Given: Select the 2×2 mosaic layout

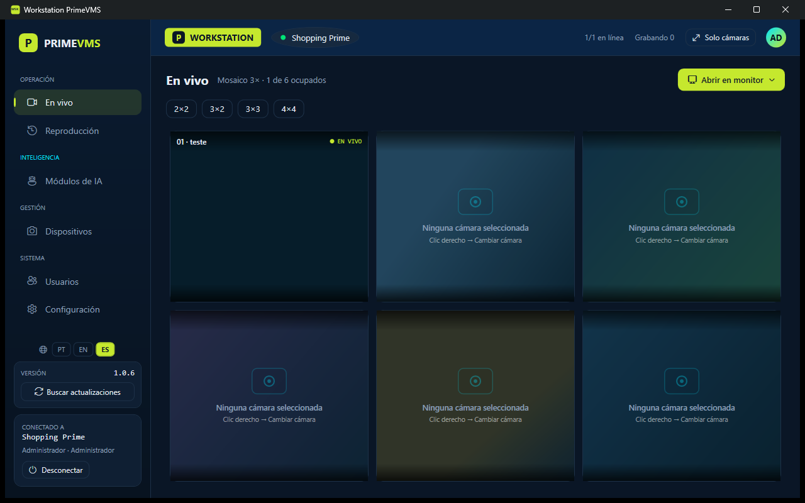Looking at the screenshot, I should click(x=181, y=109).
